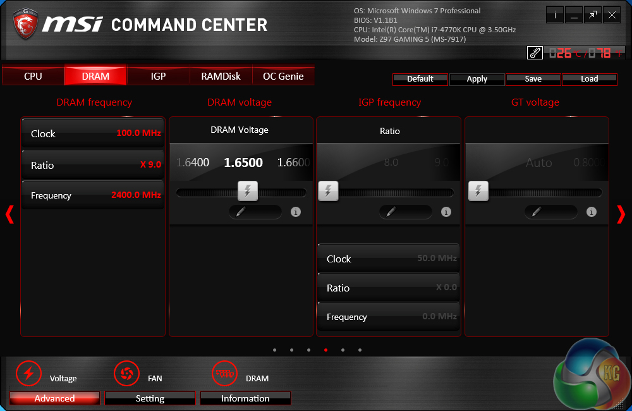Open the IGP tab
Image resolution: width=632 pixels, height=411 pixels.
point(158,77)
